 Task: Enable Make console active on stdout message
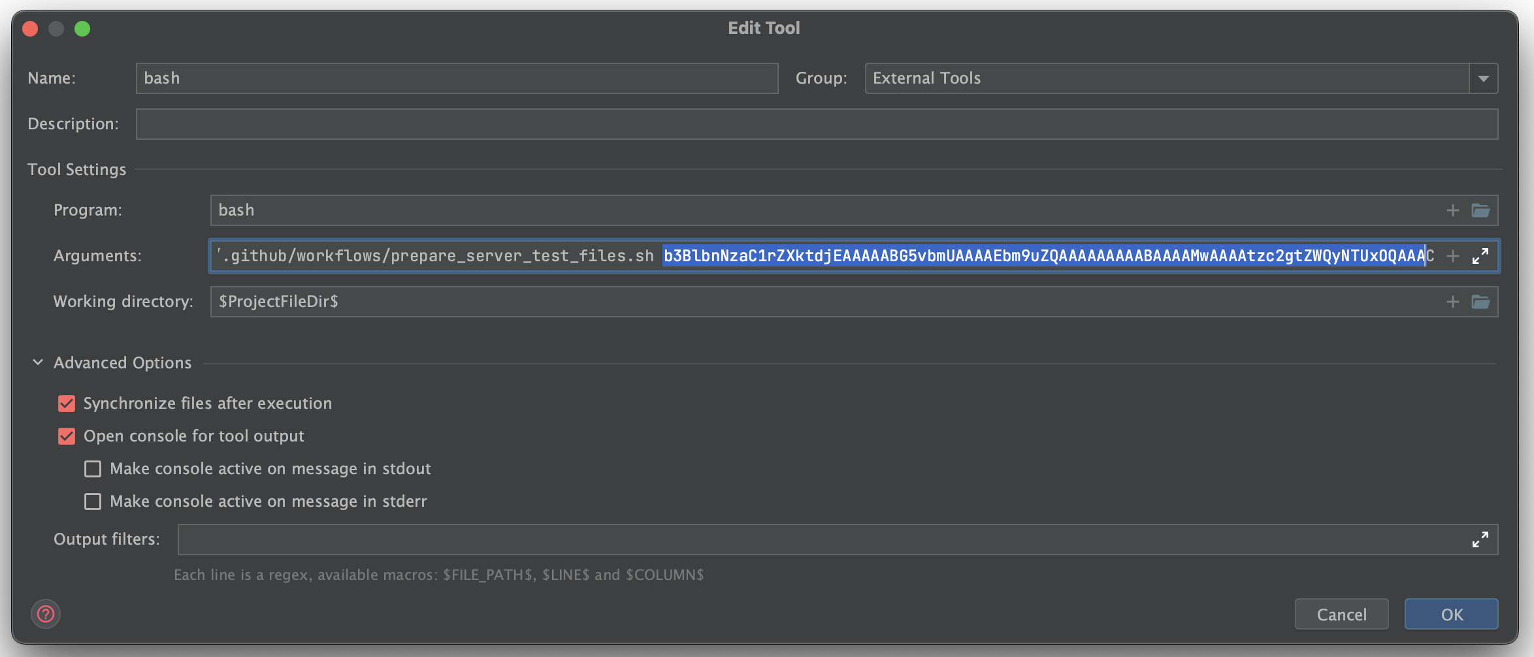pos(93,469)
